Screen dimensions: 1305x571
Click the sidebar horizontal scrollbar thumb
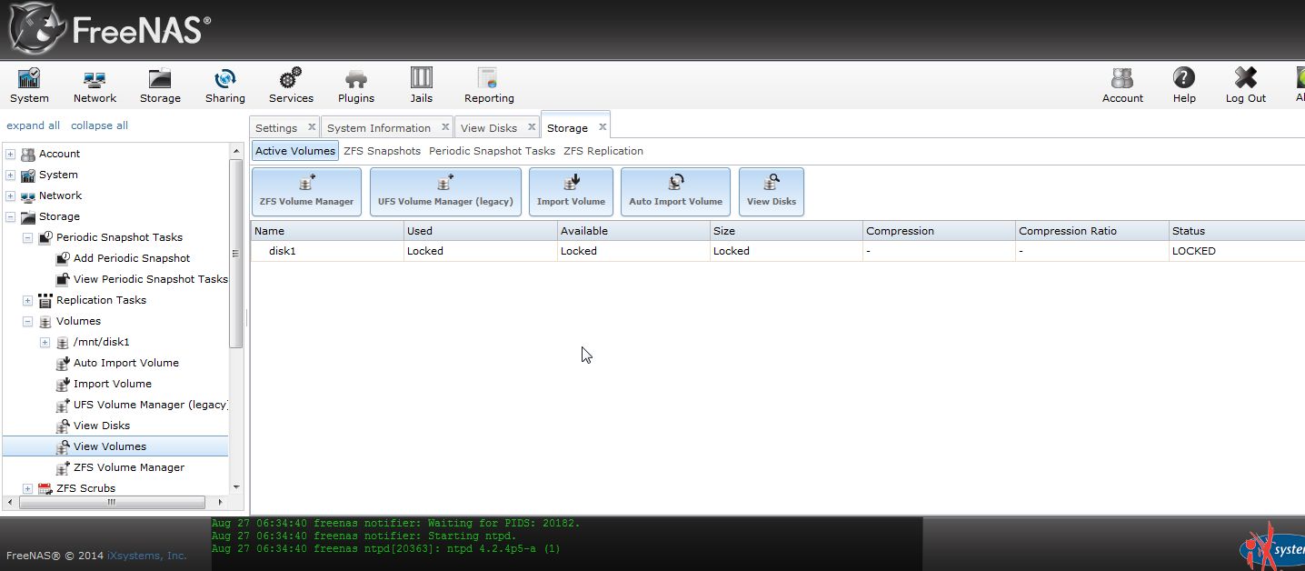pos(111,502)
